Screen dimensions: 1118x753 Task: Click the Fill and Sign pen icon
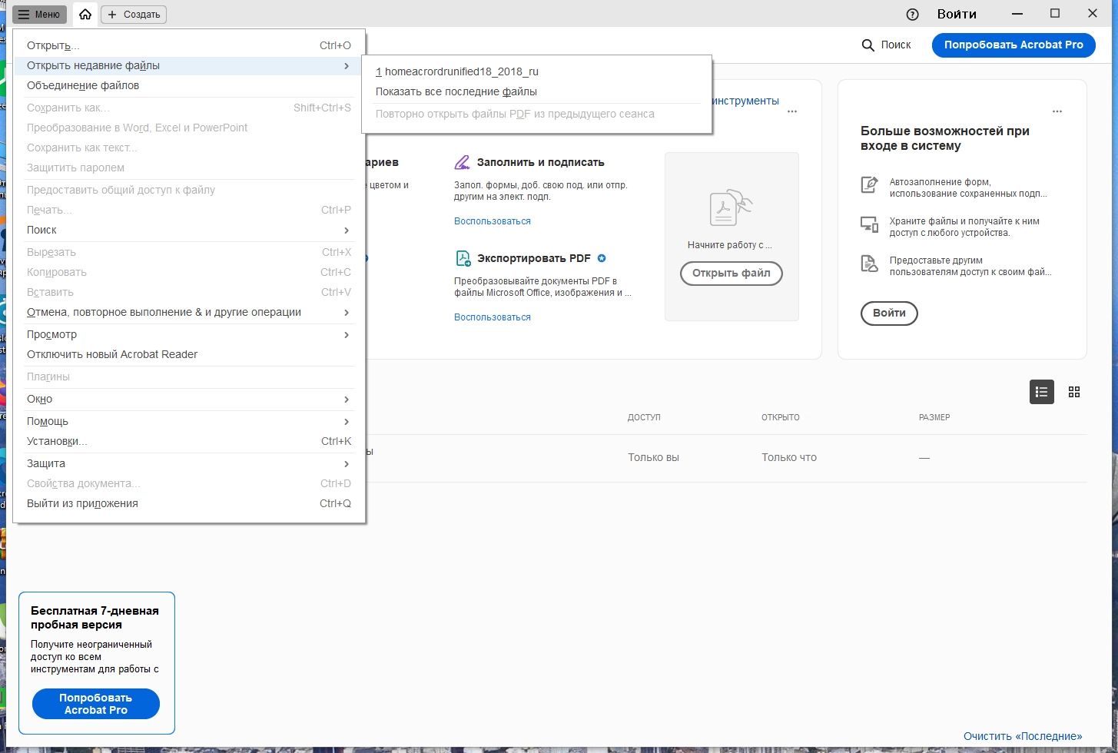(x=462, y=162)
